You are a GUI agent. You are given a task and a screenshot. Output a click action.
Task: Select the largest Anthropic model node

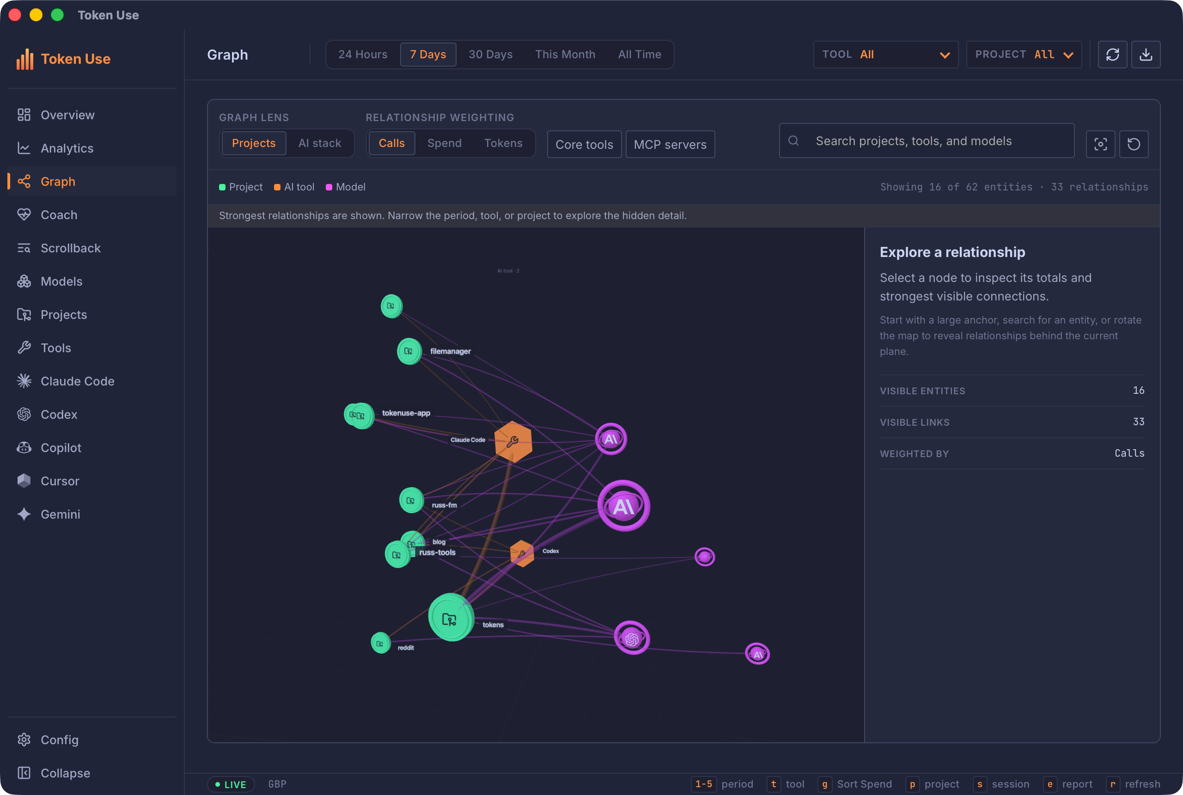coord(623,506)
